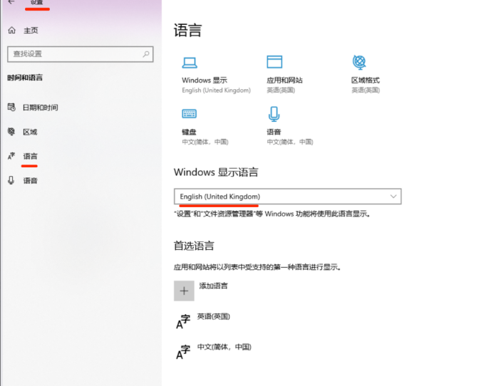Click the chevron arrow of display language box
The width and height of the screenshot is (494, 386).
click(393, 197)
